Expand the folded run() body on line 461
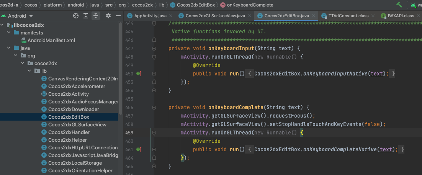Viewport: 422px width, 175px height. 154,149
